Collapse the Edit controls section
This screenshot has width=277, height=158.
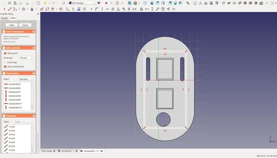34,48
